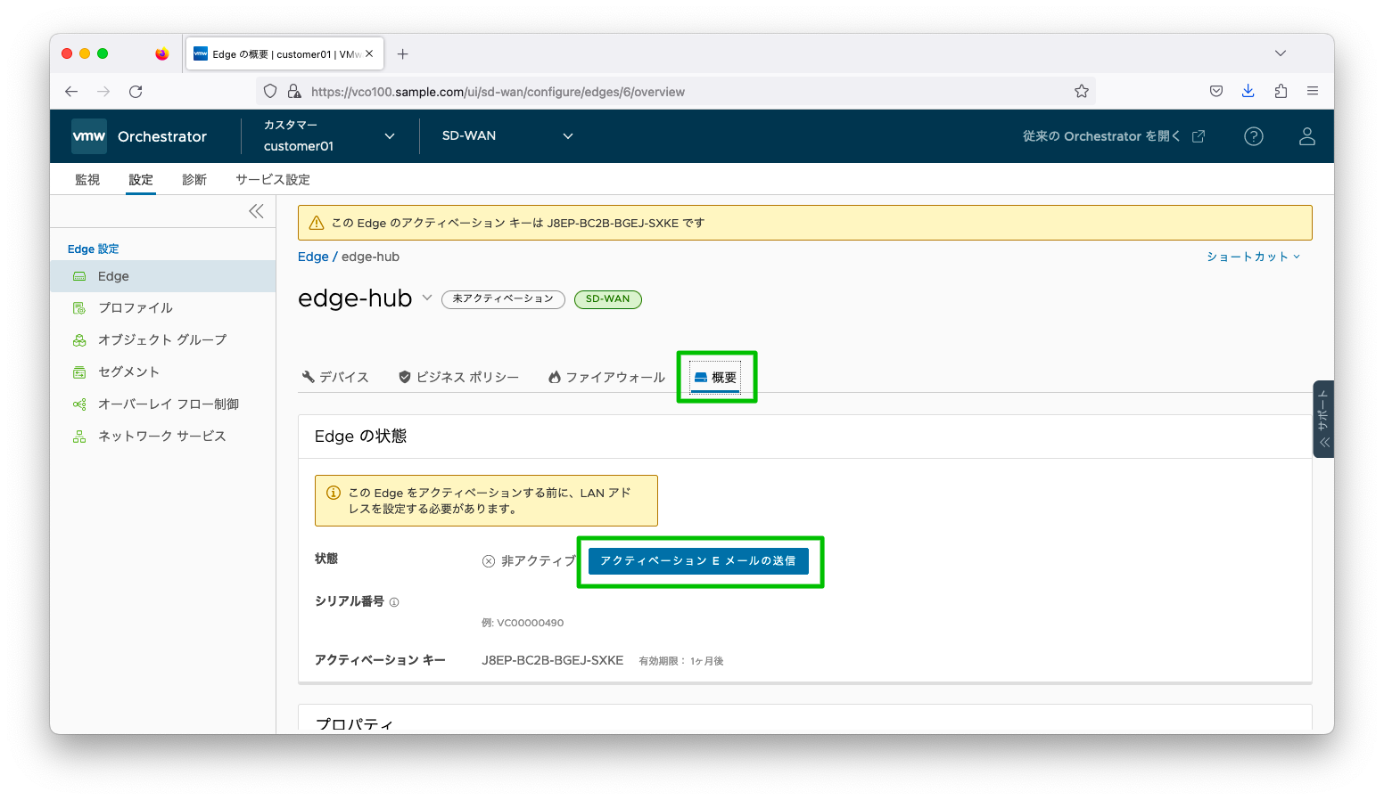1384x800 pixels.
Task: Open the ショートカット dropdown
Action: pyautogui.click(x=1253, y=257)
